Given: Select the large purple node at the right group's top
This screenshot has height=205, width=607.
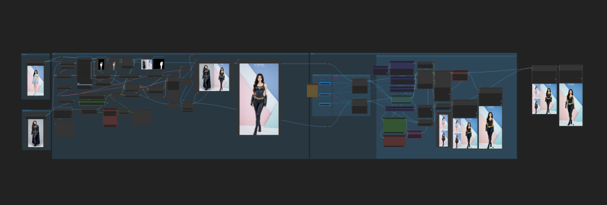Looking at the screenshot, I should pos(402,69).
